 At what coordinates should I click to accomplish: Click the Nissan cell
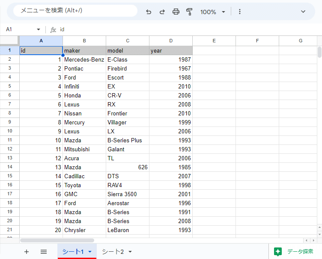click(x=84, y=114)
